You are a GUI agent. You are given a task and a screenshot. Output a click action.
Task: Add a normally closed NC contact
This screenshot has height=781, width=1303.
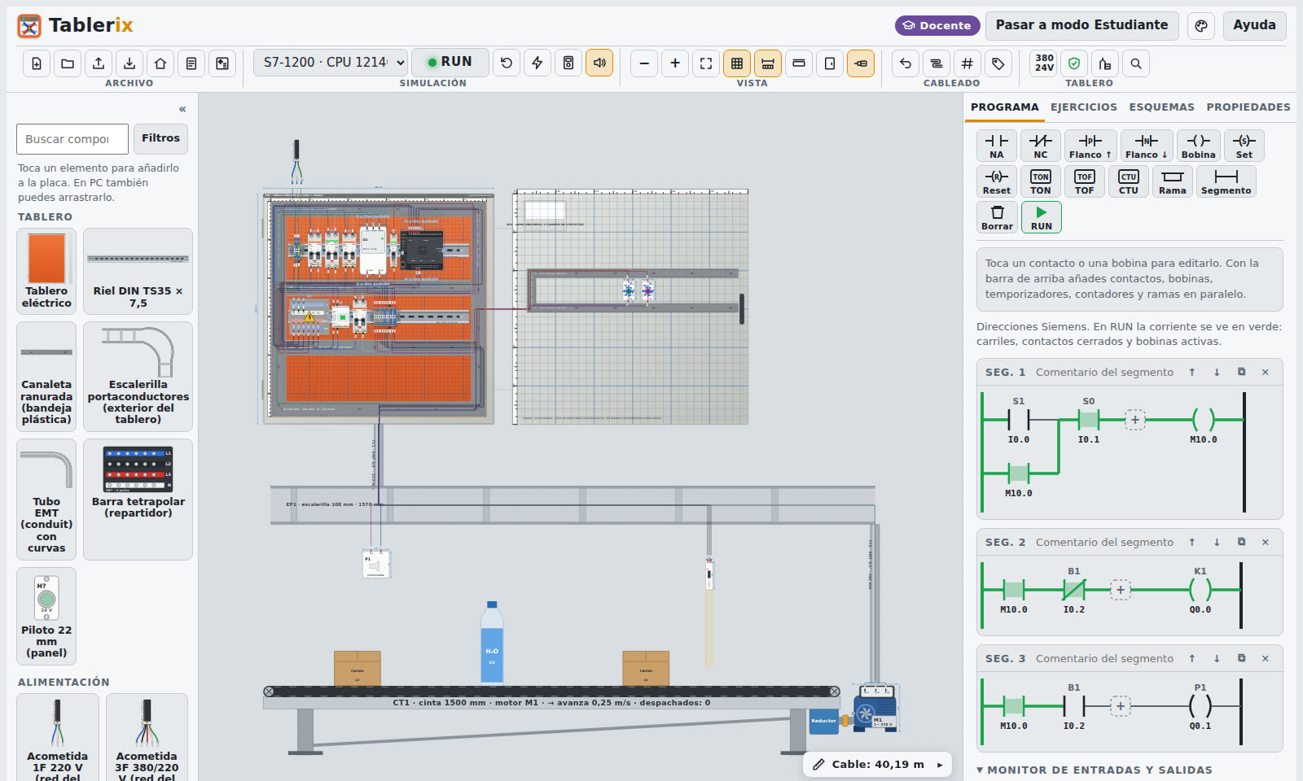pos(1041,146)
